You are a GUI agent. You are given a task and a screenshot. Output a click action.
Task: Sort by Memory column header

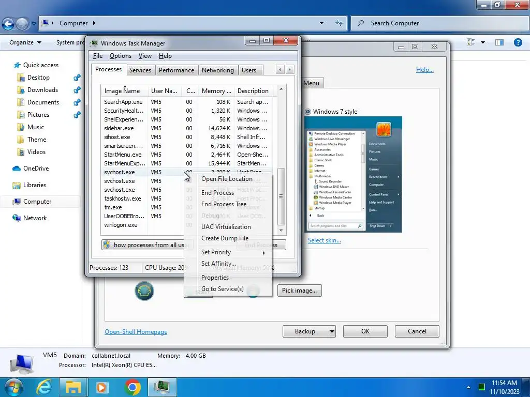point(216,91)
